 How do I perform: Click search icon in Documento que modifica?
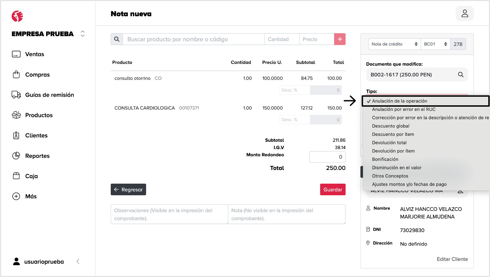point(461,75)
